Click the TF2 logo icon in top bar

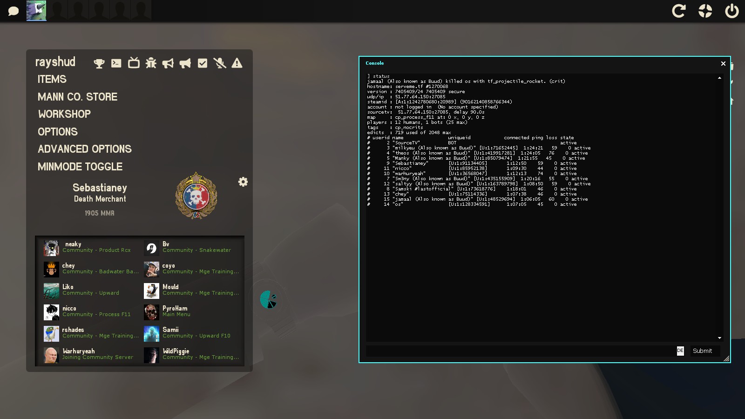click(x=705, y=11)
